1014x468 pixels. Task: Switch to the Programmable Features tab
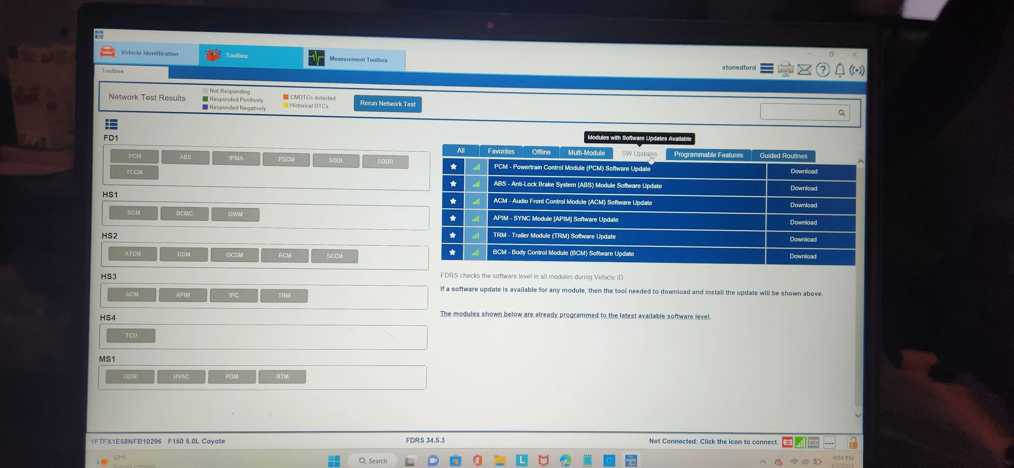[x=708, y=155]
